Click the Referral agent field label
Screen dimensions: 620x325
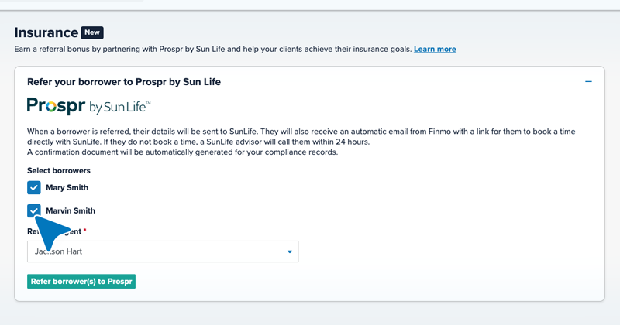tap(54, 231)
